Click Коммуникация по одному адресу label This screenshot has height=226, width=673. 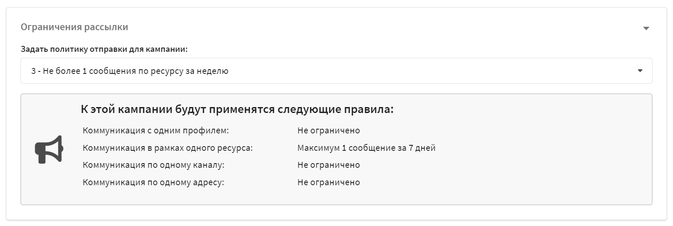(x=153, y=182)
